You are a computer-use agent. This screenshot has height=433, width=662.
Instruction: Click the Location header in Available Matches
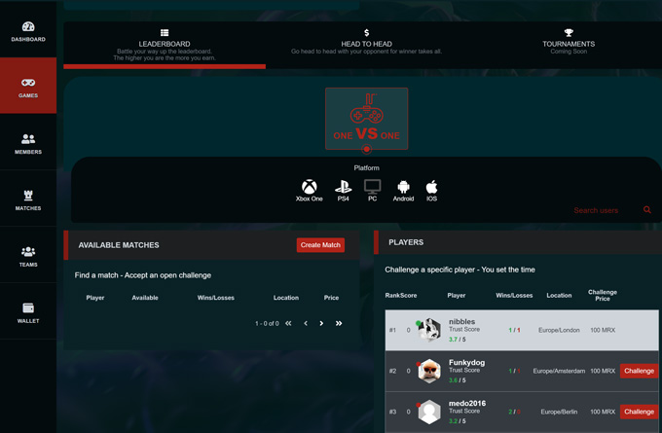pos(286,298)
